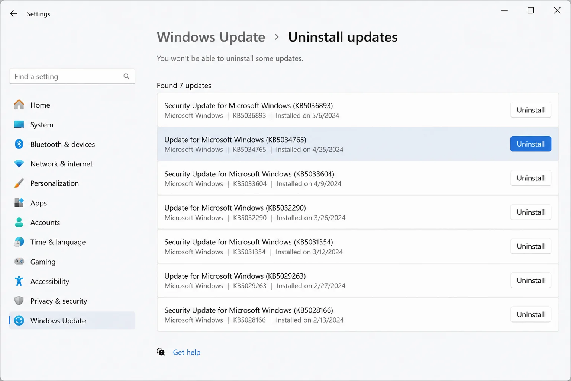The width and height of the screenshot is (571, 381).
Task: Minimize the Settings window
Action: pyautogui.click(x=504, y=10)
